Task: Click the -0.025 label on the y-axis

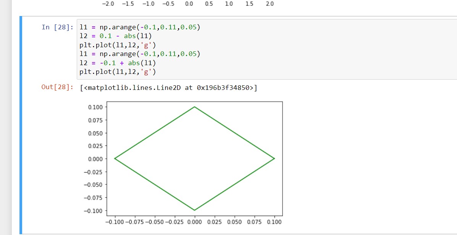Action: 93,172
